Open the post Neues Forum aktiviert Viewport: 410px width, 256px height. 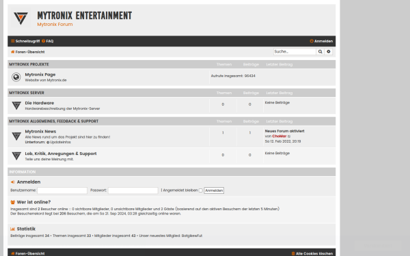point(284,131)
